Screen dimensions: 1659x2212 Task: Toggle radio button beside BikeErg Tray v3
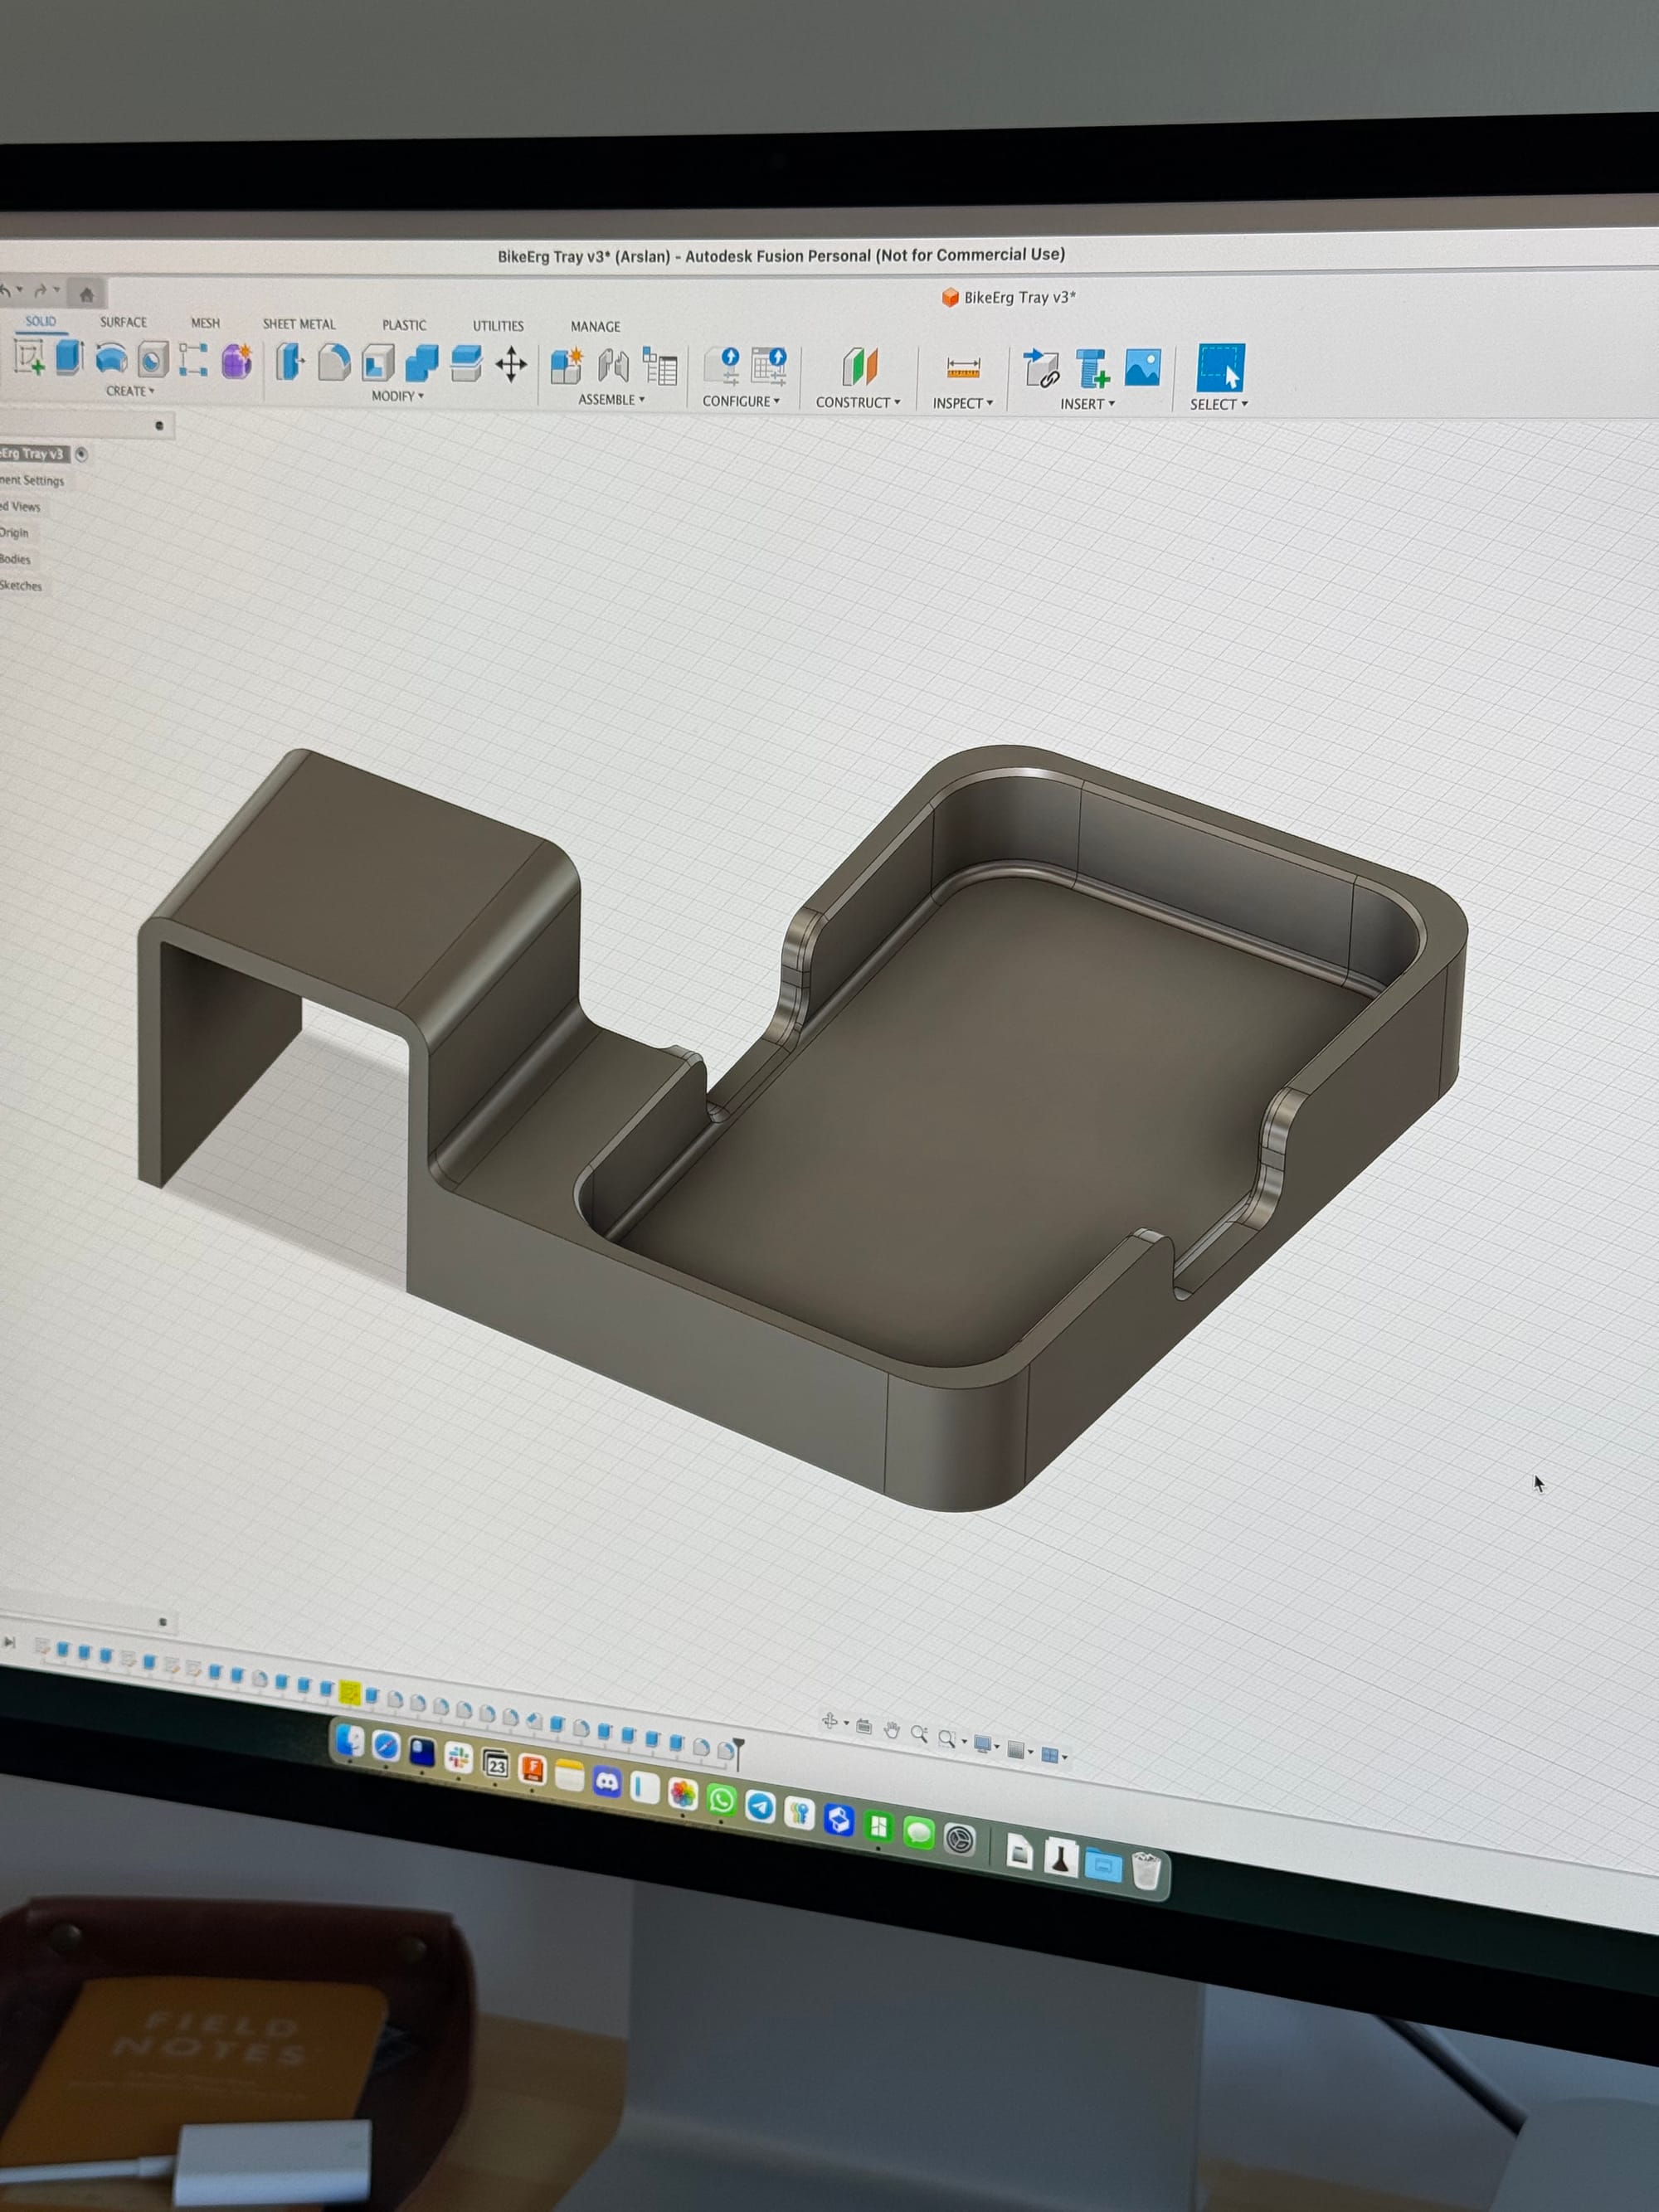[81, 454]
